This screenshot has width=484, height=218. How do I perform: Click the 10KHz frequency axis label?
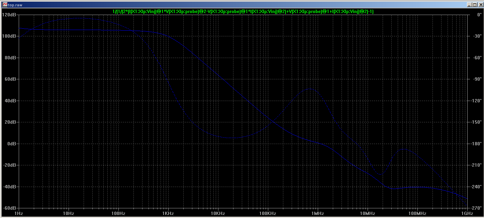click(218, 213)
